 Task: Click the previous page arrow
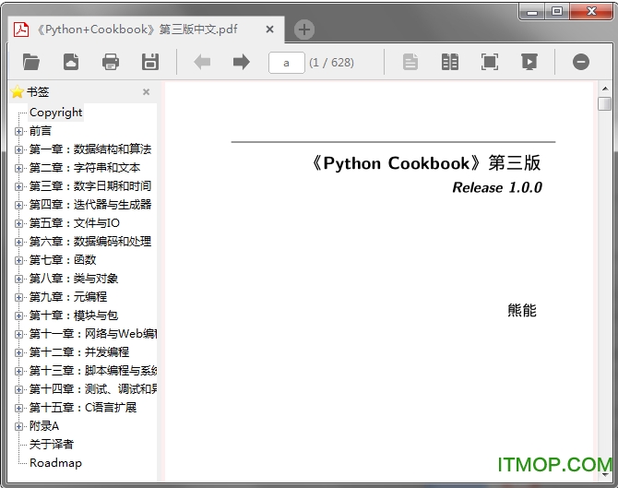pos(202,62)
